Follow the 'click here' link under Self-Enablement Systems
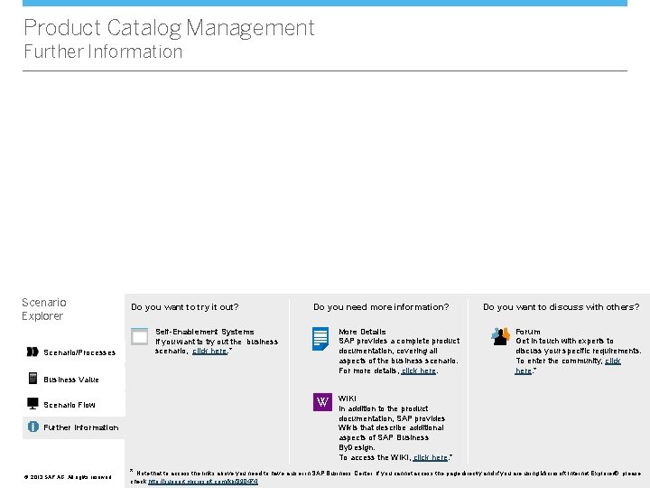Viewport: 650px width, 488px height. (x=209, y=351)
